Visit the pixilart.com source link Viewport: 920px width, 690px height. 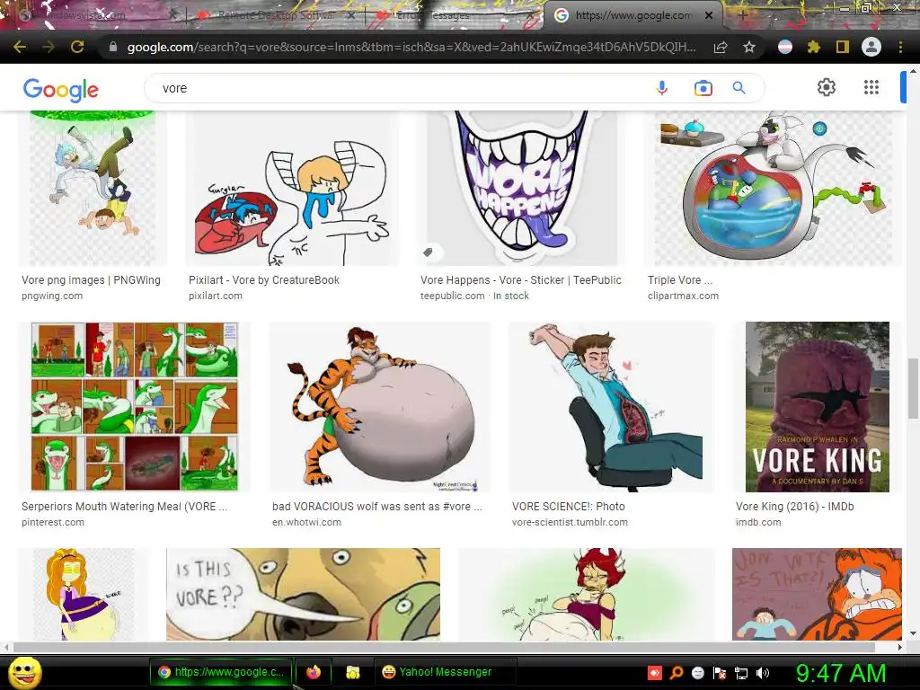click(x=216, y=296)
